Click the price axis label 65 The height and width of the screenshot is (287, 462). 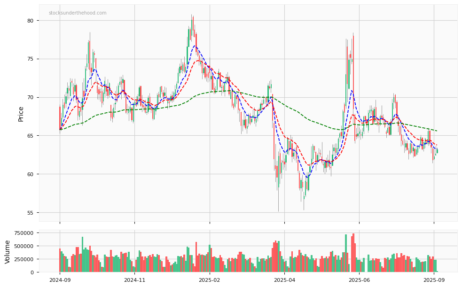click(x=31, y=136)
